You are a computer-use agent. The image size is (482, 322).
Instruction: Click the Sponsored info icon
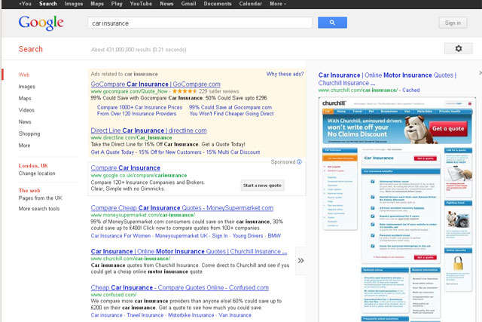(299, 162)
